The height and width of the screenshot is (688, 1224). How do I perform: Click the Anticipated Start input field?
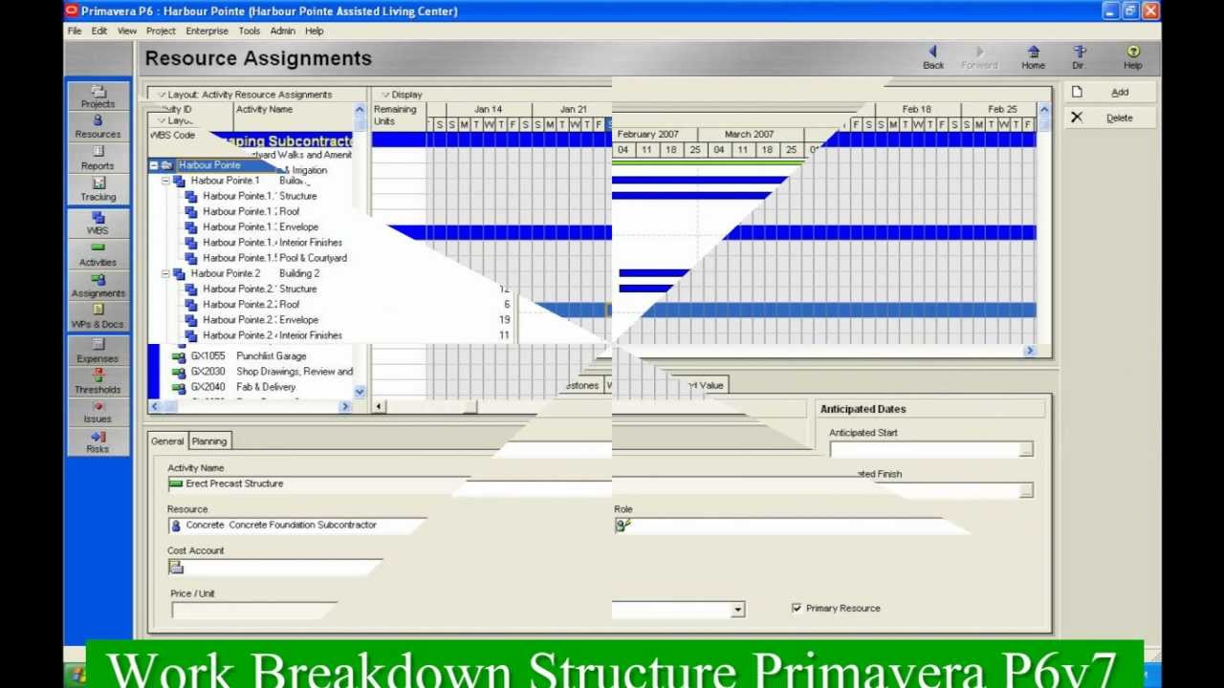click(925, 449)
